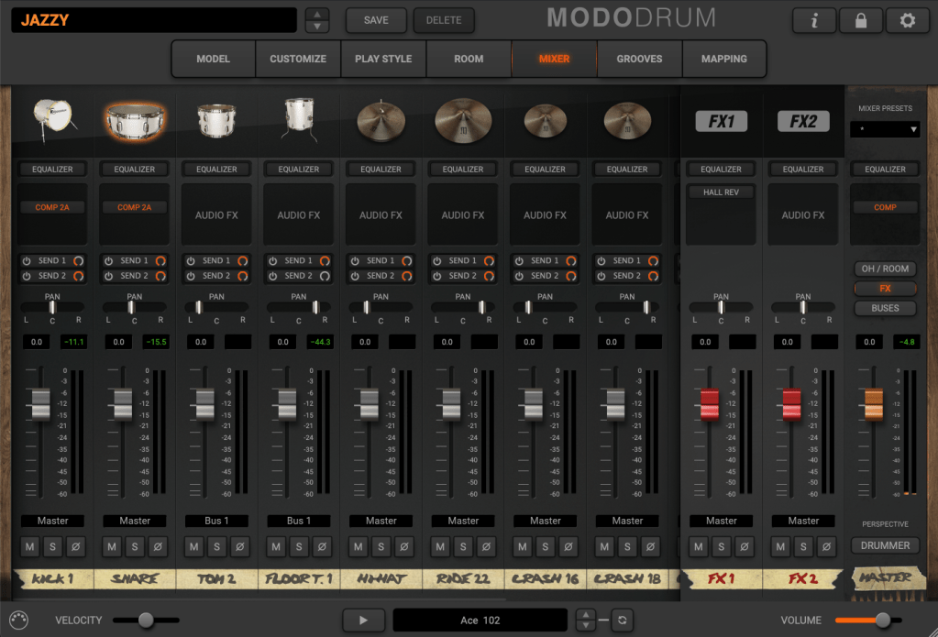Mute the Kick 1 channel
The width and height of the screenshot is (938, 637).
pos(30,547)
